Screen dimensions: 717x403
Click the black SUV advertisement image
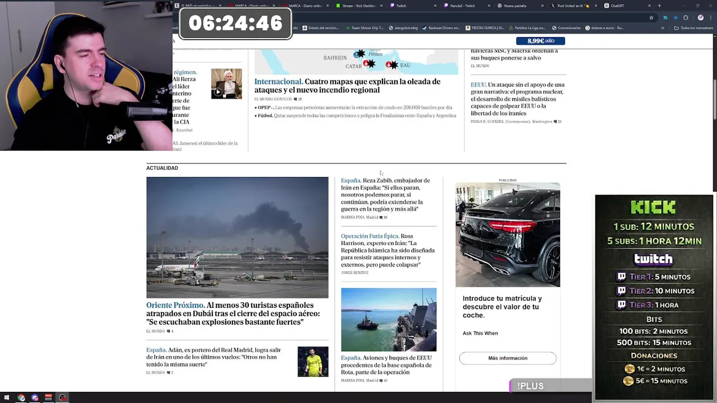click(x=508, y=235)
